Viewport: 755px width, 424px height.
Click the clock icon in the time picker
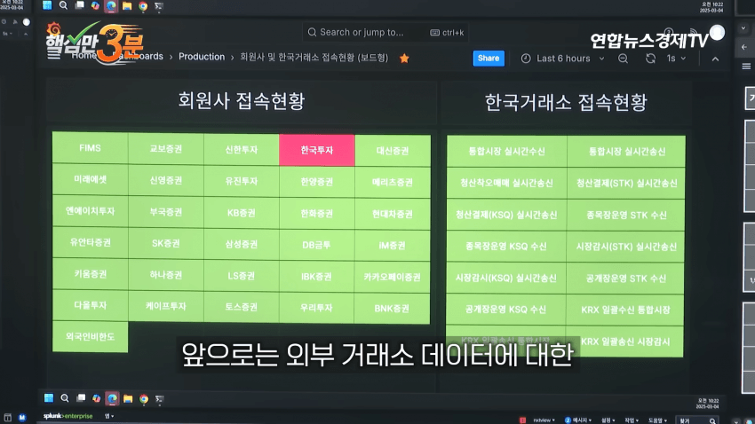pos(526,59)
